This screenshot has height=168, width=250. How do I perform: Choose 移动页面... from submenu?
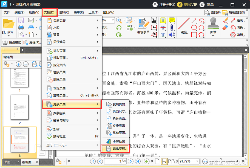coord(115,133)
